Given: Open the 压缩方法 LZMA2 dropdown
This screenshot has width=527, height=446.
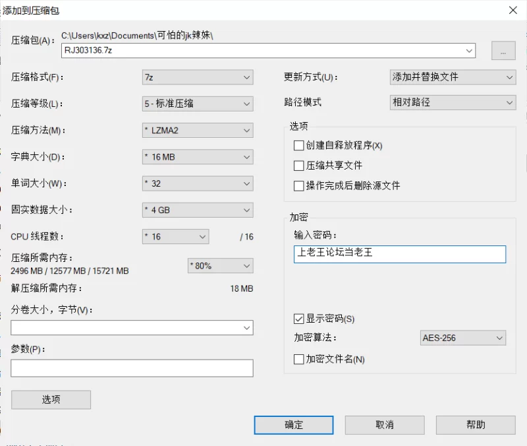Looking at the screenshot, I should (x=198, y=131).
